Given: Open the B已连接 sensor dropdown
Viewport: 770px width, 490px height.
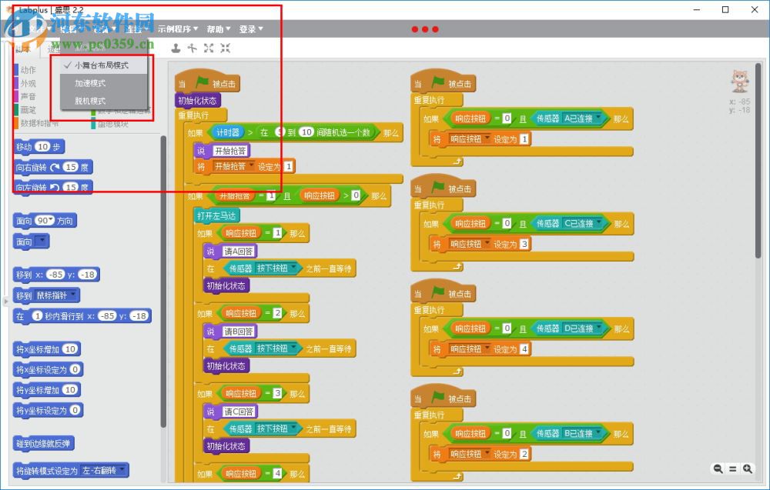Looking at the screenshot, I should tap(598, 433).
